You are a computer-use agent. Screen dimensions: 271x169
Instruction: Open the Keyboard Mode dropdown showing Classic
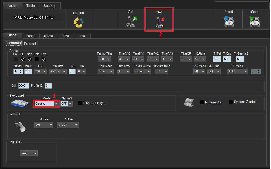(46, 104)
